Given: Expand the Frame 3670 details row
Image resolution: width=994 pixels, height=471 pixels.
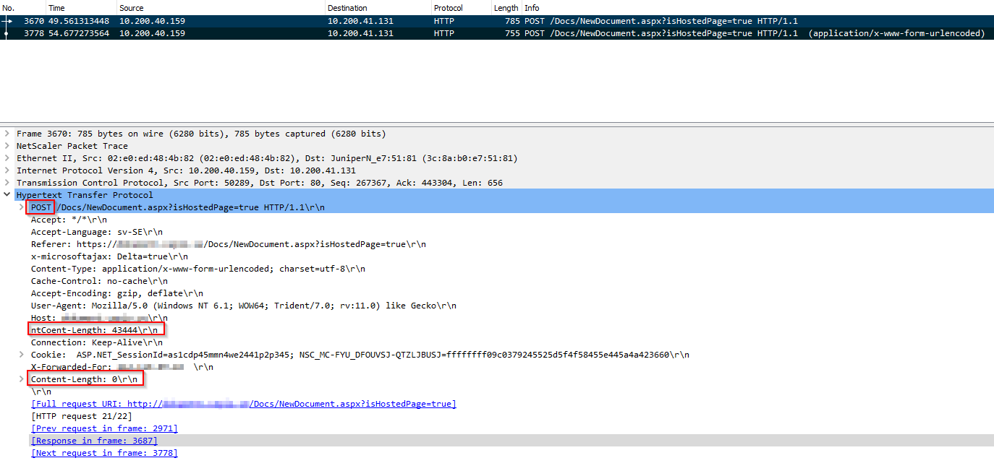Looking at the screenshot, I should point(7,134).
